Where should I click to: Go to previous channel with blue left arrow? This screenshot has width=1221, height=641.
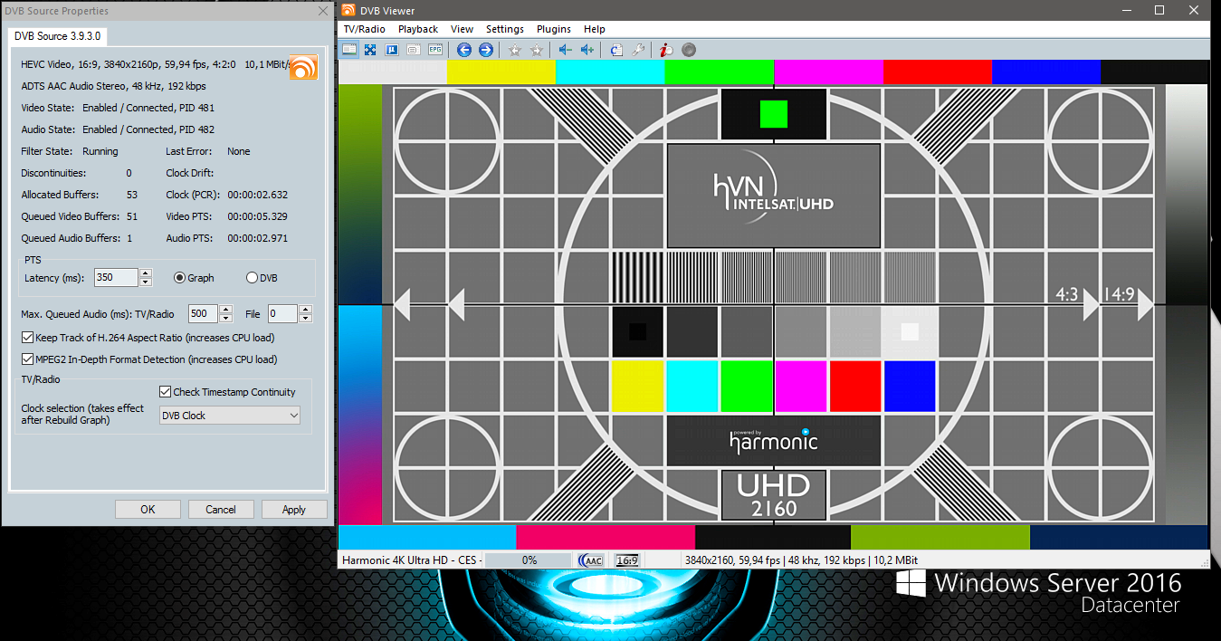click(x=464, y=50)
